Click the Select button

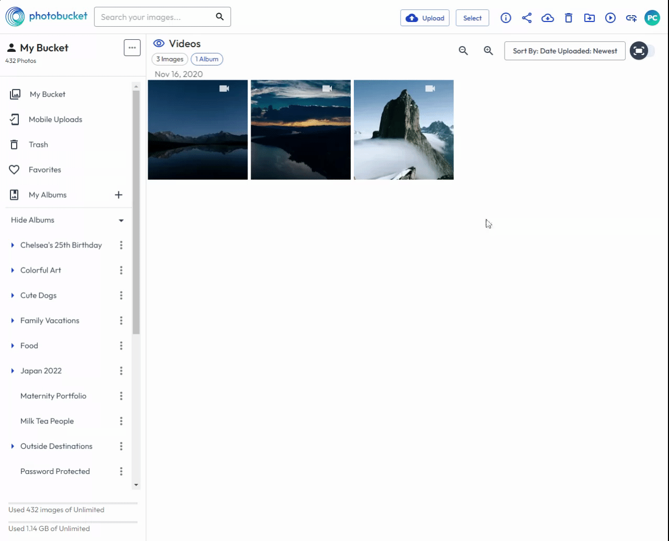point(472,18)
